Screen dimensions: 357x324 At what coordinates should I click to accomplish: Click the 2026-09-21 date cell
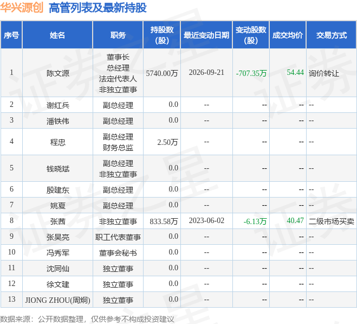click(x=206, y=73)
